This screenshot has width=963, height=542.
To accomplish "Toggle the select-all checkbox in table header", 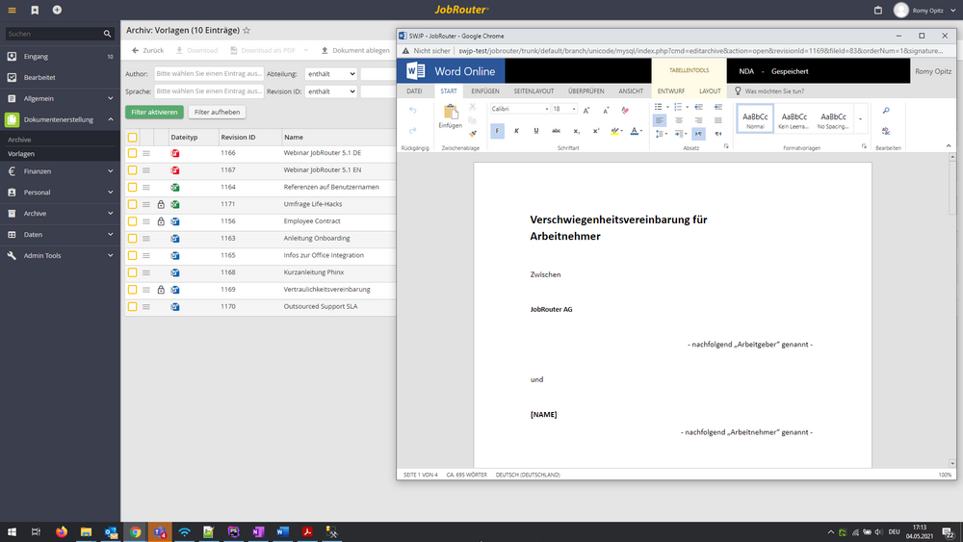I will click(132, 137).
